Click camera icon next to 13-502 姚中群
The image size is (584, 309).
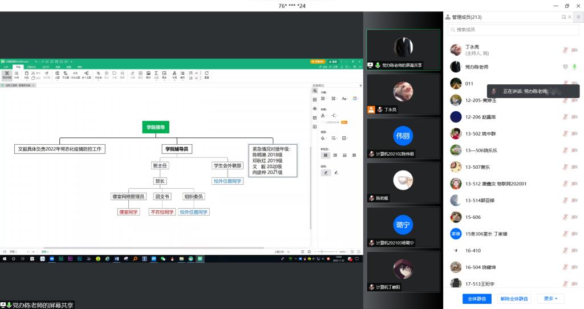point(575,134)
